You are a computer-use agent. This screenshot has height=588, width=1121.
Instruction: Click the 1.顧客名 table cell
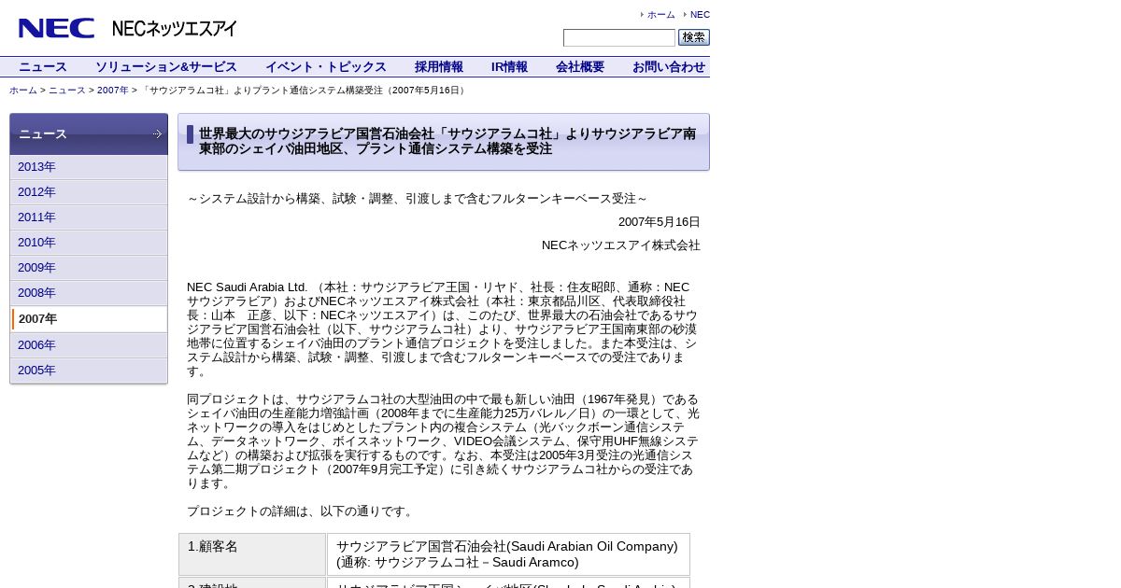(252, 554)
